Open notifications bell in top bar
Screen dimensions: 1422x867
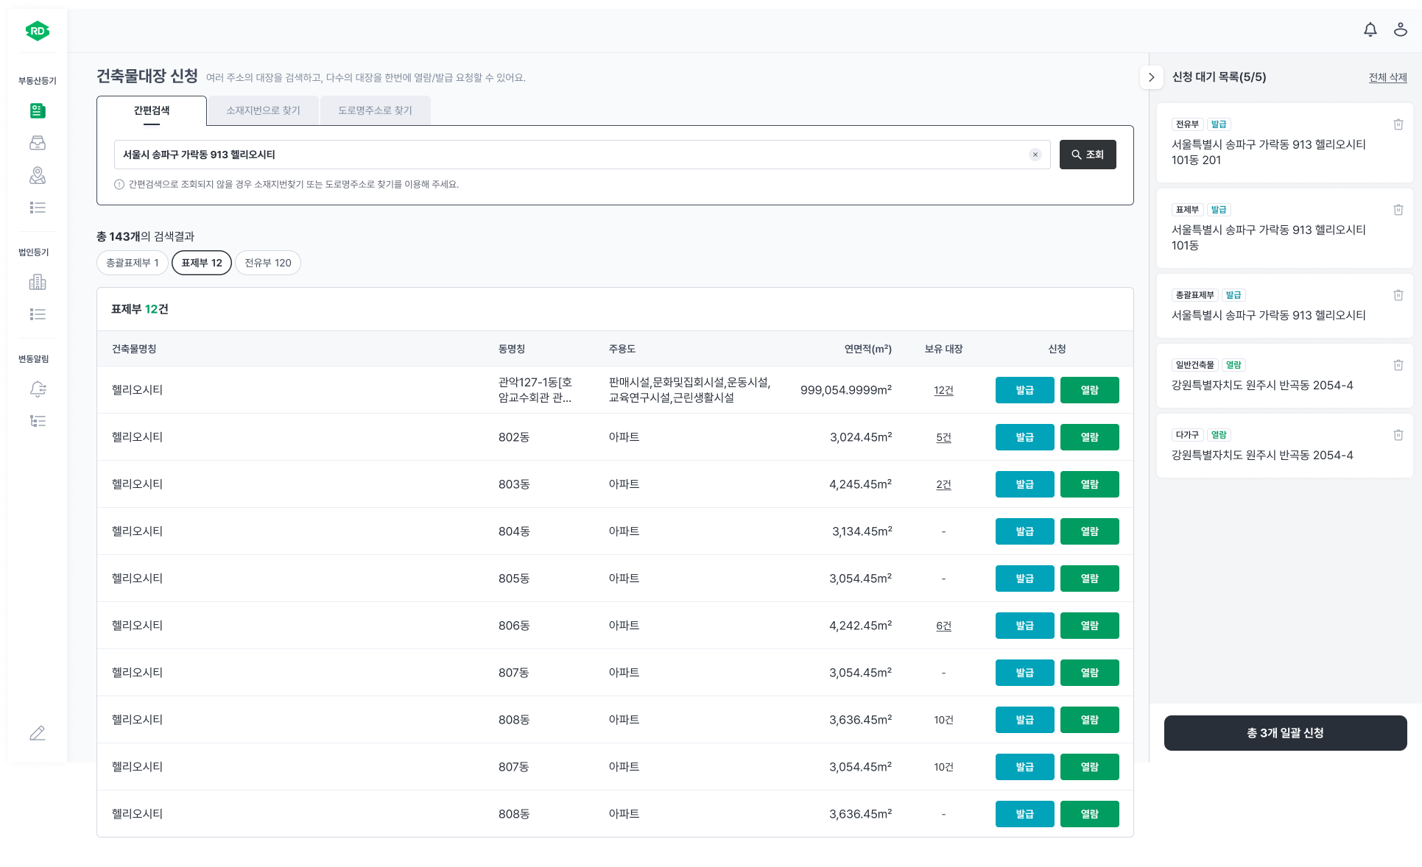click(1370, 29)
